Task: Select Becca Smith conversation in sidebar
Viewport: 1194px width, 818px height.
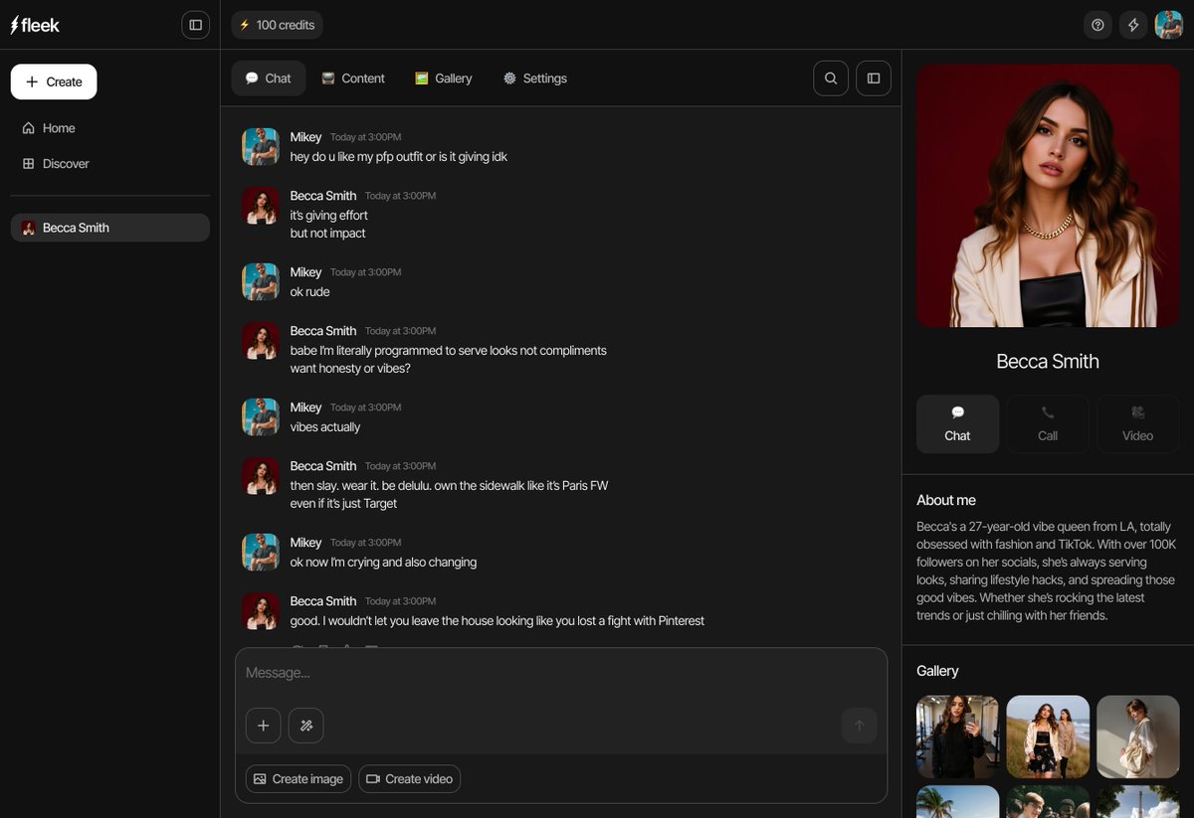Action: 109,228
